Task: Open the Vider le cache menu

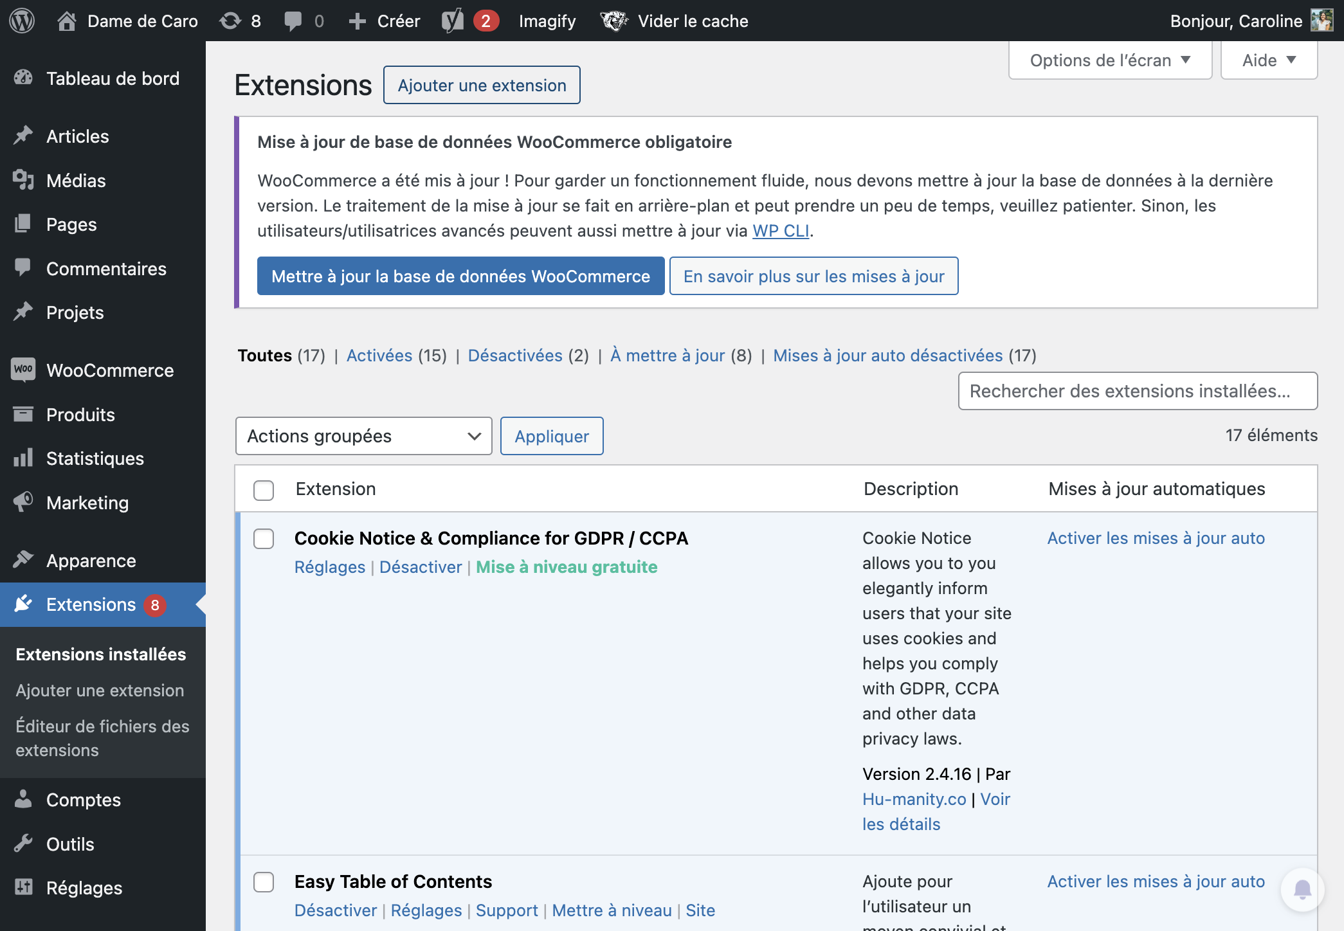Action: 693,21
